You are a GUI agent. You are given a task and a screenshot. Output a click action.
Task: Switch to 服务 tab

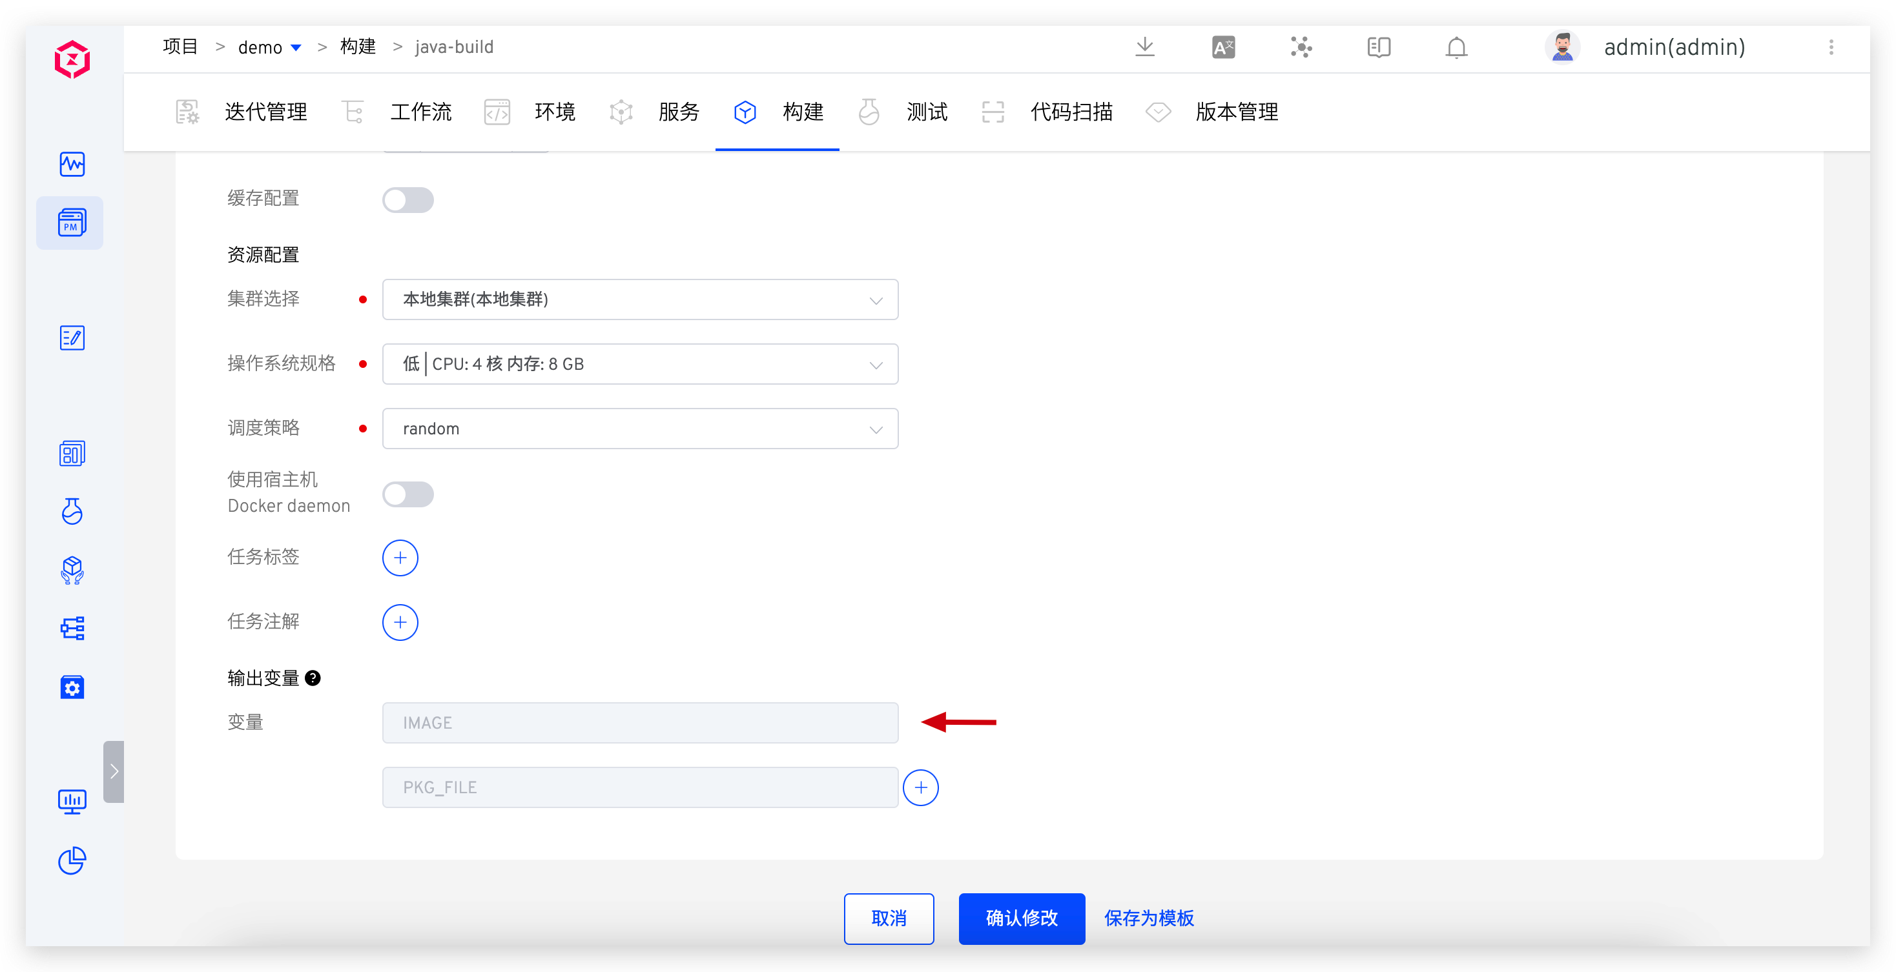coord(654,112)
